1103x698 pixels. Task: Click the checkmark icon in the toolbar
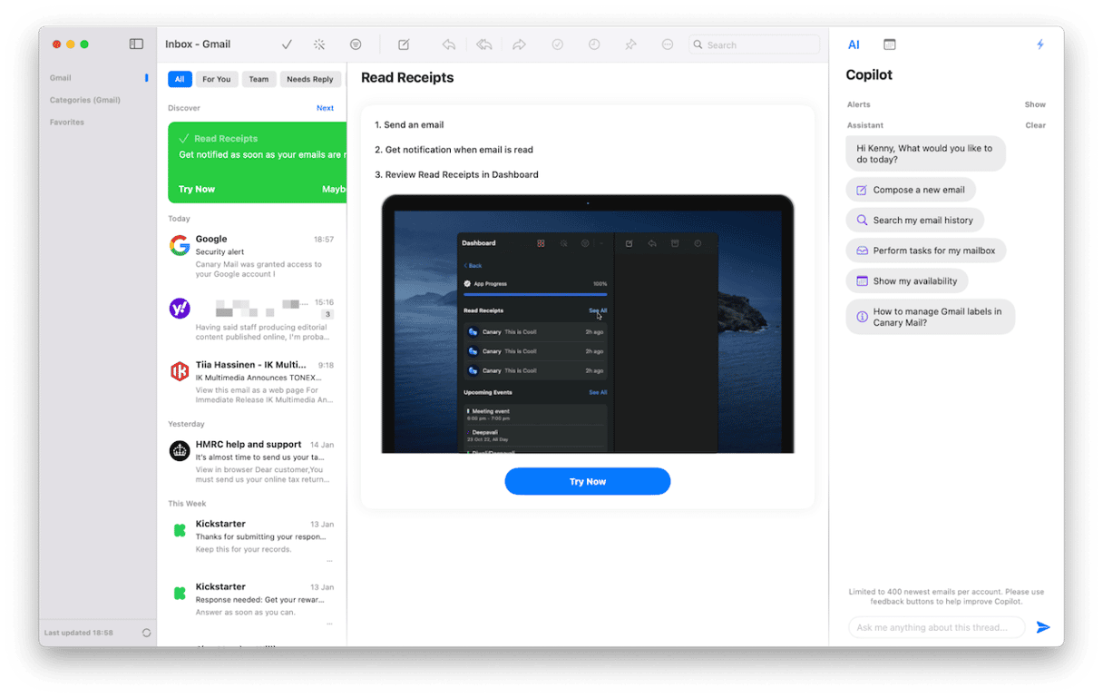[287, 44]
